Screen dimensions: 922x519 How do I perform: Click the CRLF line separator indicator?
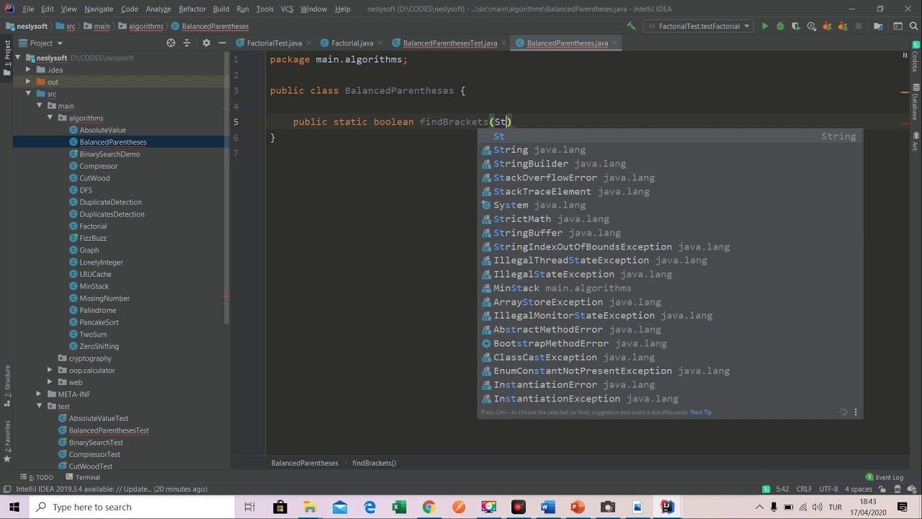coord(804,489)
